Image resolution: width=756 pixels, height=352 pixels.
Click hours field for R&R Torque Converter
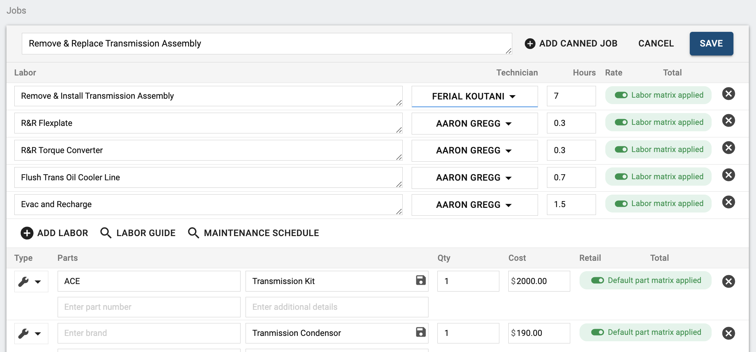pyautogui.click(x=571, y=150)
